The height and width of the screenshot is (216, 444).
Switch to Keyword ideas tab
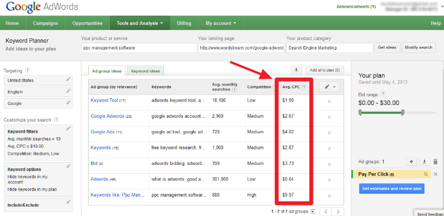click(x=146, y=71)
